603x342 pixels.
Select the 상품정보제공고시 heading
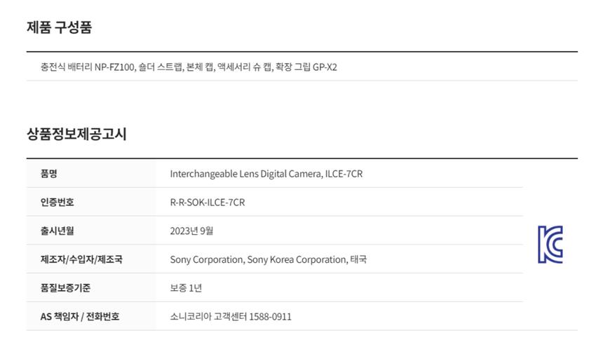[76, 134]
